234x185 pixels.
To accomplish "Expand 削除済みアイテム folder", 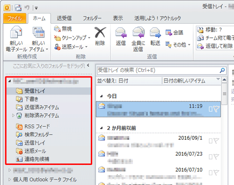I will [x=13, y=116].
